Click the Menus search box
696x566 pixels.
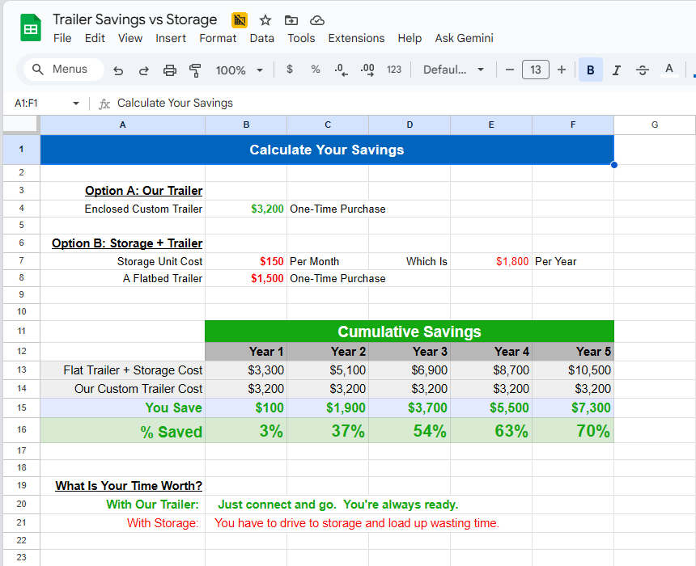[x=64, y=70]
